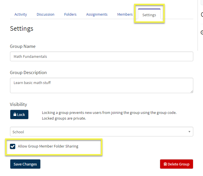Click the partially visible circular icon at right edge

(202, 32)
